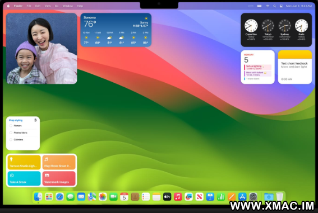
Task: Open the File menu
Action: tap(29, 6)
